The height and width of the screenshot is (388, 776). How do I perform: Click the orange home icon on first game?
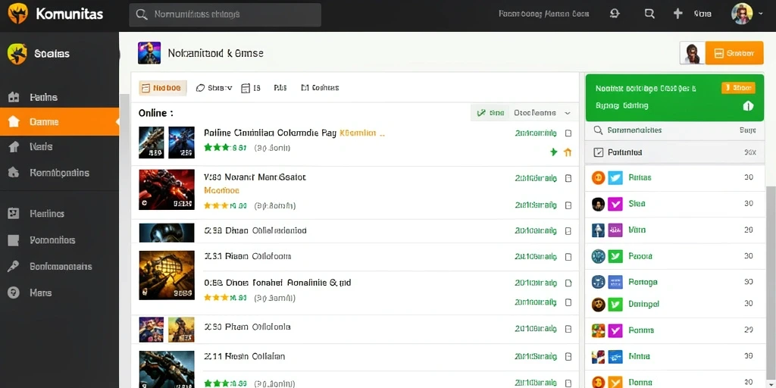(568, 152)
